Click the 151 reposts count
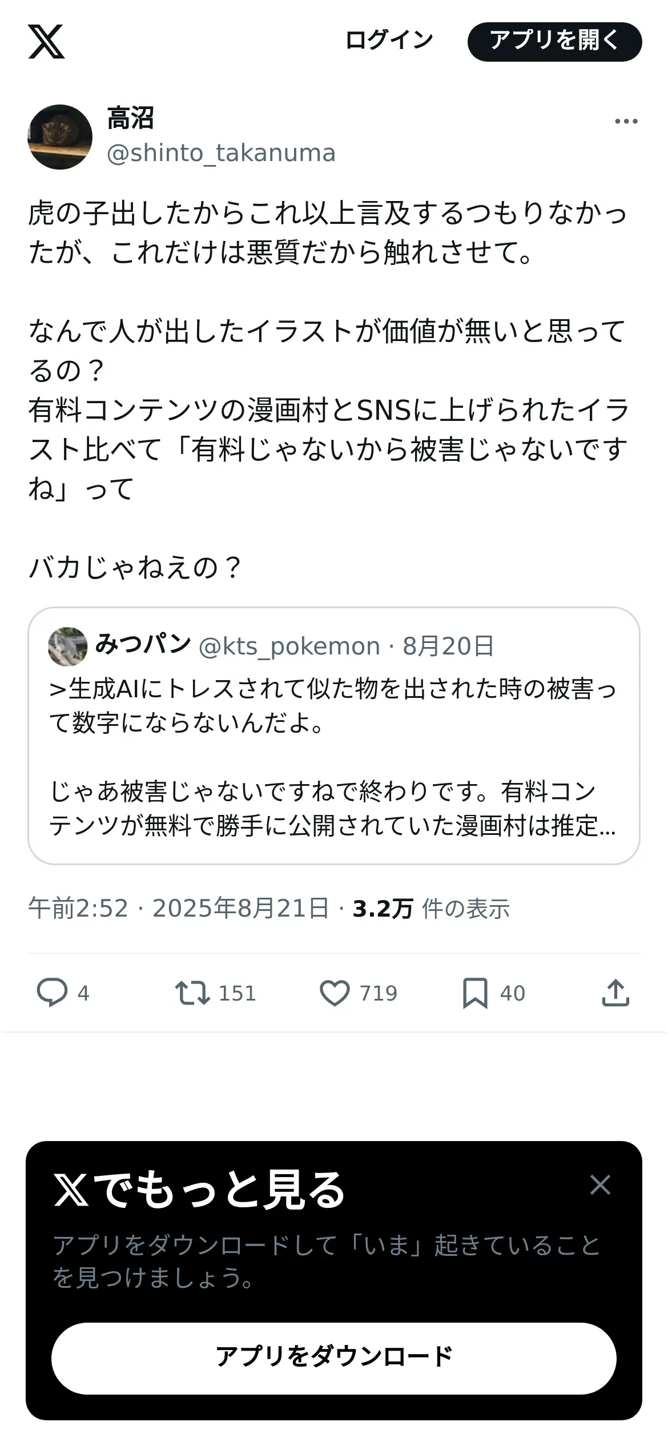The width and height of the screenshot is (668, 1446). tap(238, 993)
